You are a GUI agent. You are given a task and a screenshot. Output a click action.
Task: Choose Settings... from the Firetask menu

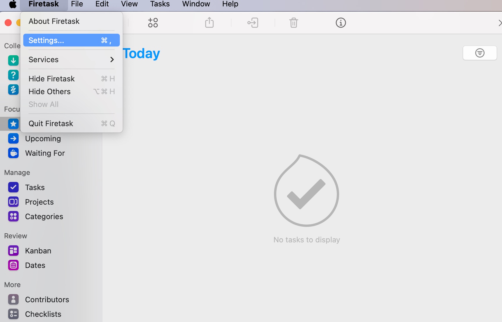(71, 40)
